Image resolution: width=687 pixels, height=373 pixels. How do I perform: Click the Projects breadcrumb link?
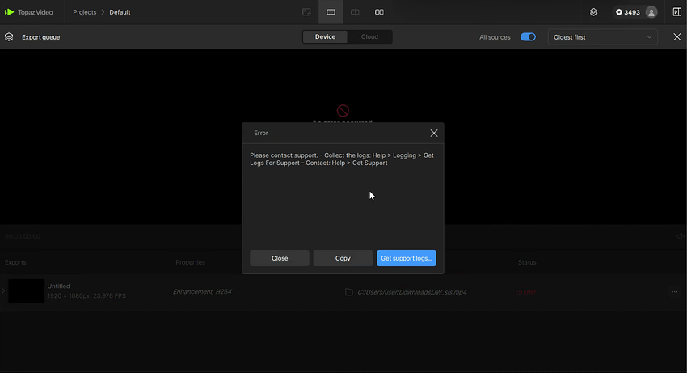coord(84,12)
